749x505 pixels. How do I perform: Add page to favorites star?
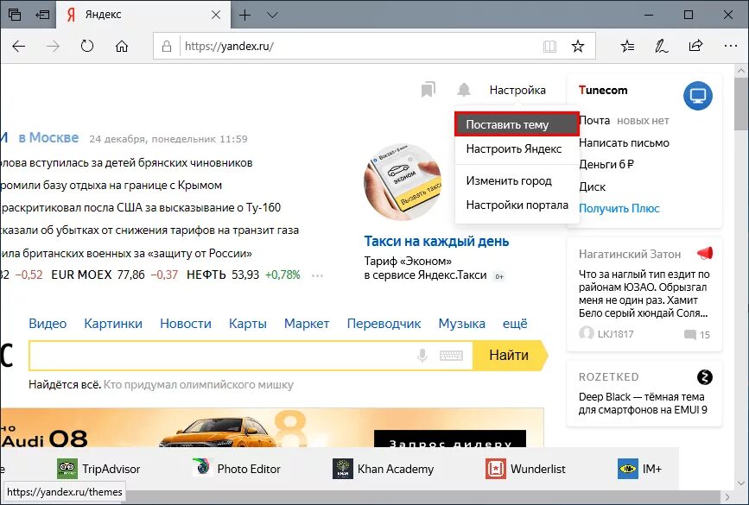tap(578, 47)
